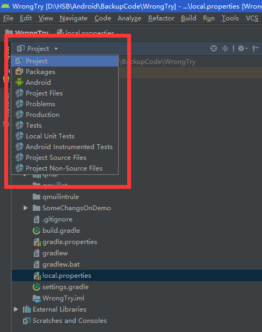The height and width of the screenshot is (332, 262).
Task: Open the File menu
Action: coord(8,18)
